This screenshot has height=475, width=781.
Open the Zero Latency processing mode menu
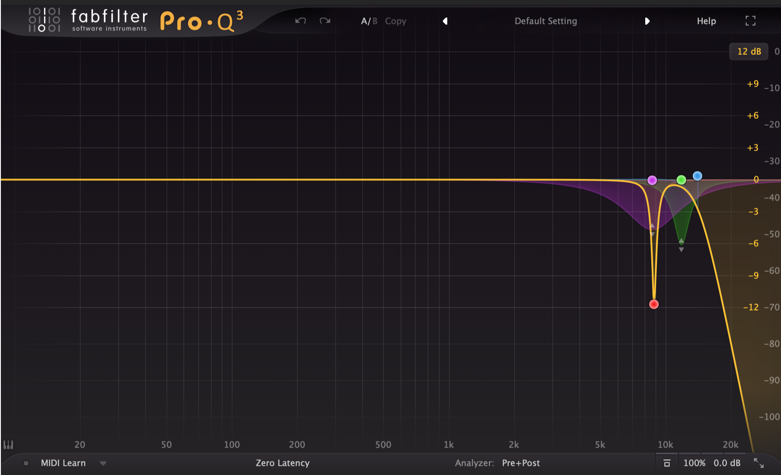tap(283, 463)
